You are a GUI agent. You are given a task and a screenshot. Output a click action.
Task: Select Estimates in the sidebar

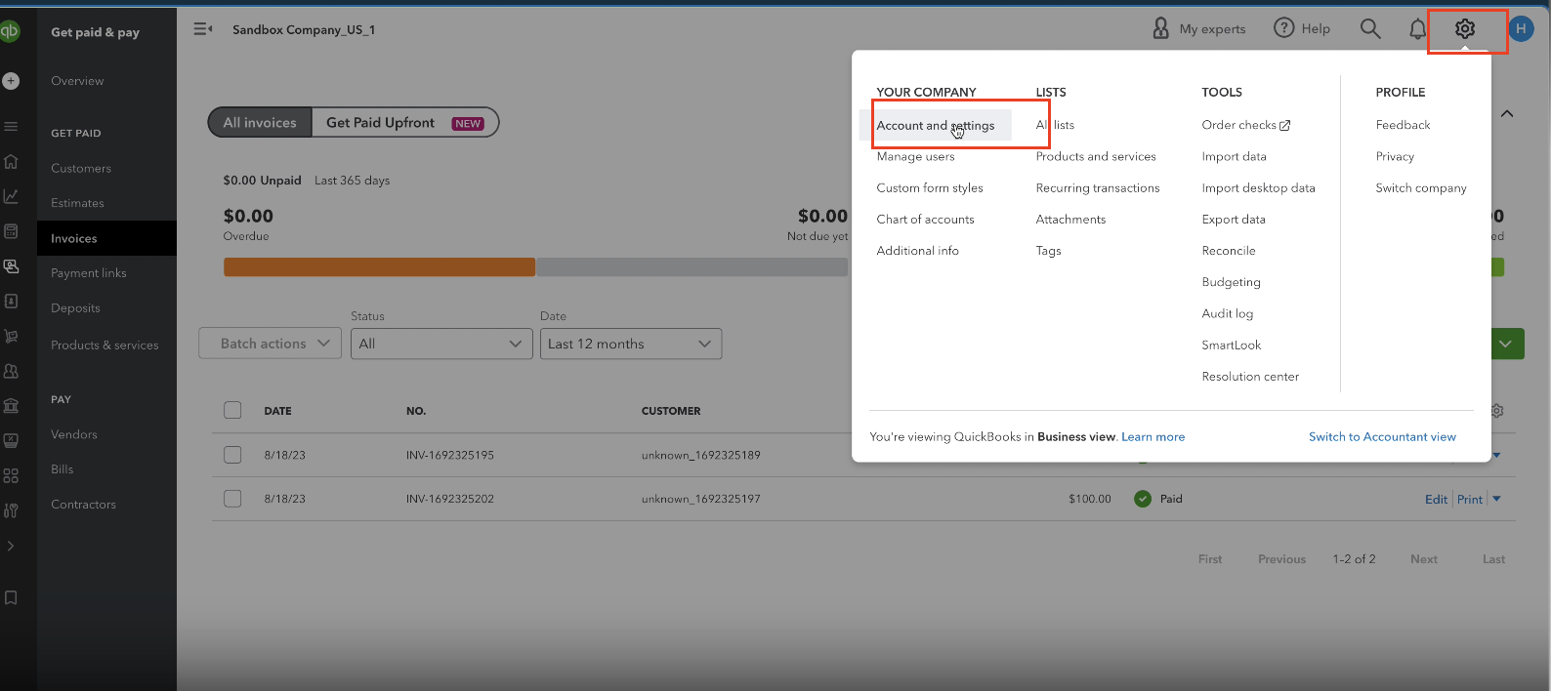pos(77,203)
